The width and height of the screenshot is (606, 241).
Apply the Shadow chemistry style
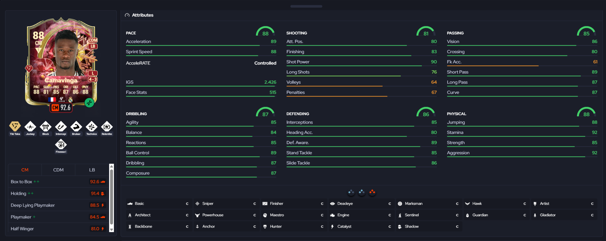(429, 226)
